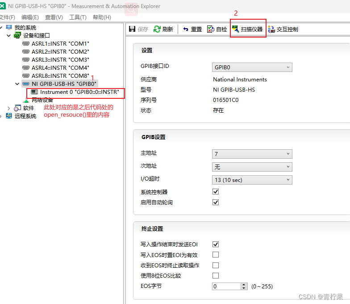The height and width of the screenshot is (304, 350).
Task: Open the View (查看) menu
Action: (54, 17)
